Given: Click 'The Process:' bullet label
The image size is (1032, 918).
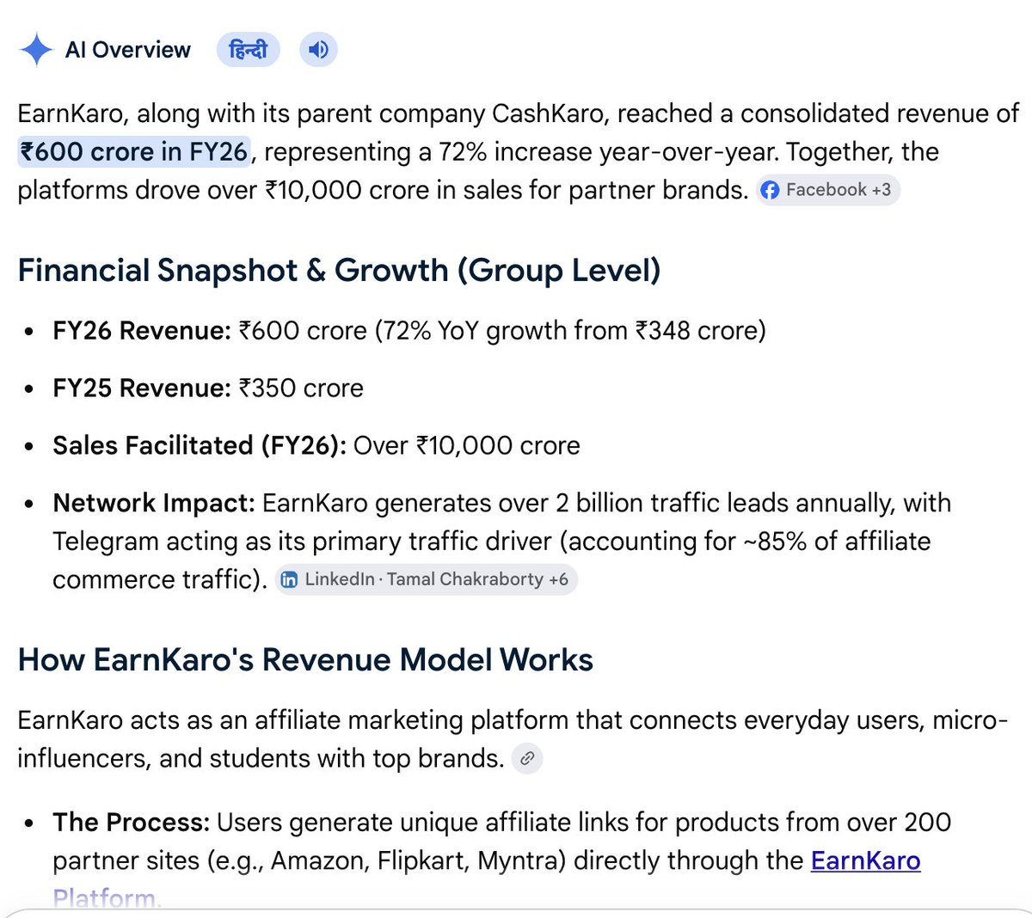Looking at the screenshot, I should pyautogui.click(x=132, y=822).
